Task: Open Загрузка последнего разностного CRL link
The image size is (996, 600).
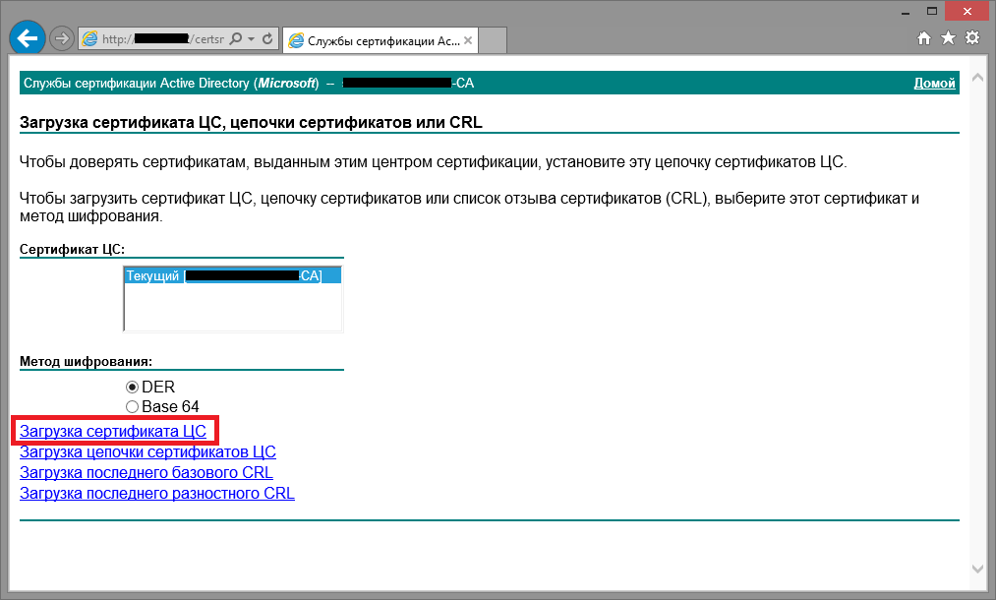Action: click(157, 493)
